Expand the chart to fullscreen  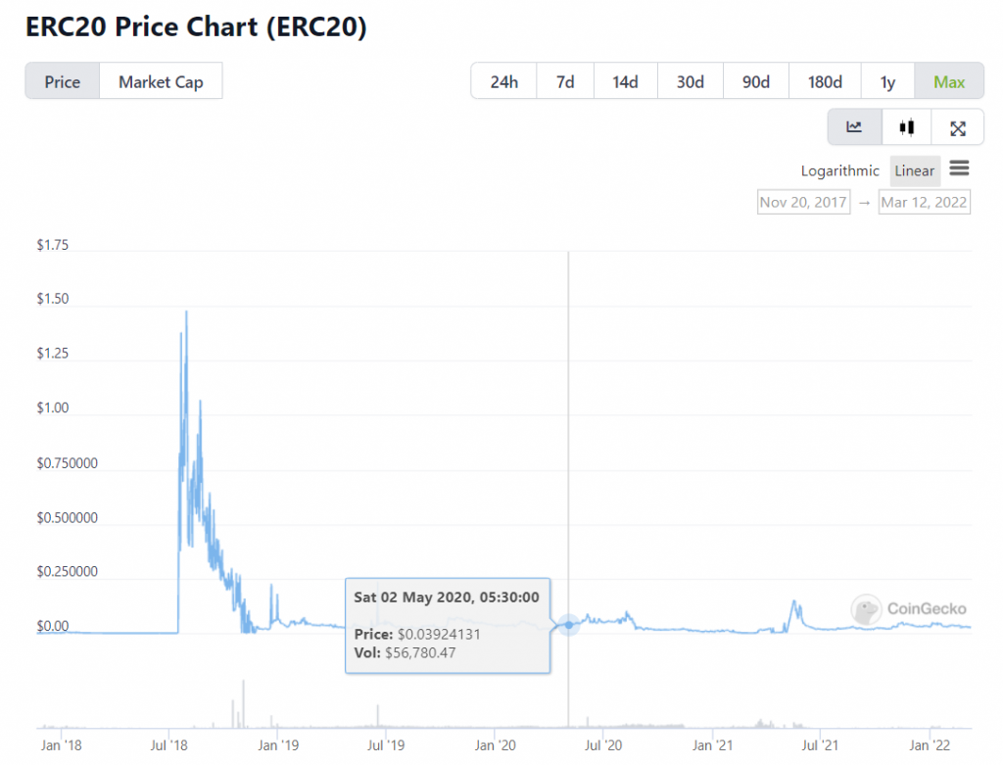957,126
